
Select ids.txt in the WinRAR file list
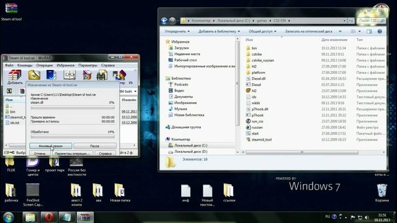15,123
